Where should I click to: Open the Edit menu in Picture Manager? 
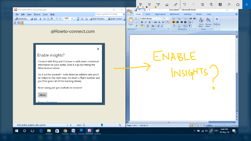(x=23, y=14)
